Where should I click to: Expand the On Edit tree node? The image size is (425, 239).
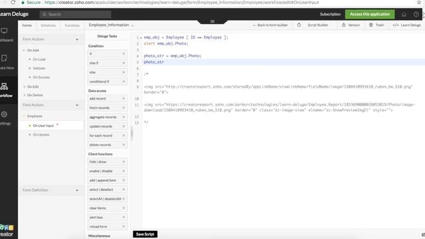pyautogui.click(x=24, y=87)
